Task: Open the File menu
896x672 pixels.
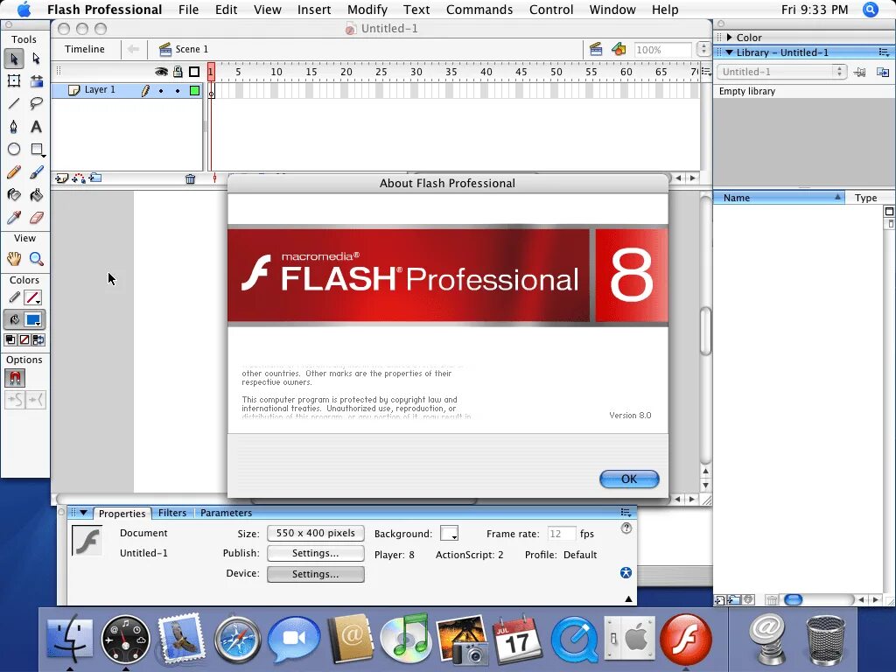Action: 189,10
